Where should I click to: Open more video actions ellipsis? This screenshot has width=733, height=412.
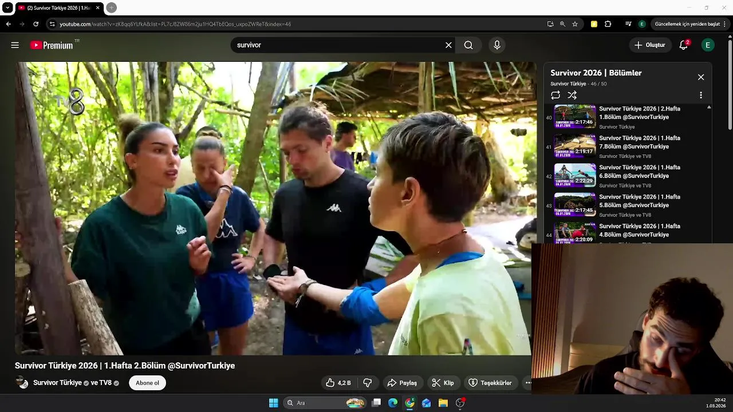click(527, 383)
